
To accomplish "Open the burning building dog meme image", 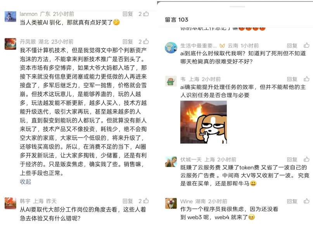I will pos(203,122).
